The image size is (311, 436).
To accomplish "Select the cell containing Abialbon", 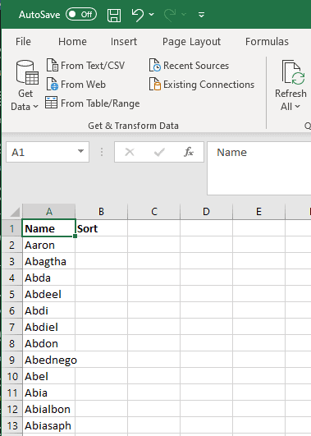I will [49, 409].
